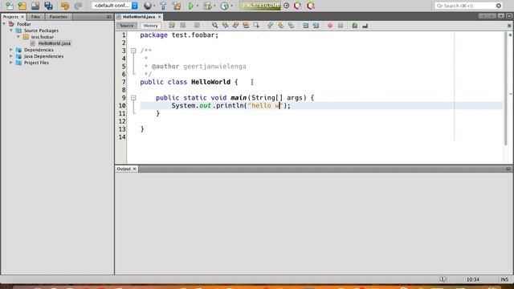This screenshot has height=289, width=514.
Task: Click line number 7 in the gutter
Action: (x=124, y=82)
